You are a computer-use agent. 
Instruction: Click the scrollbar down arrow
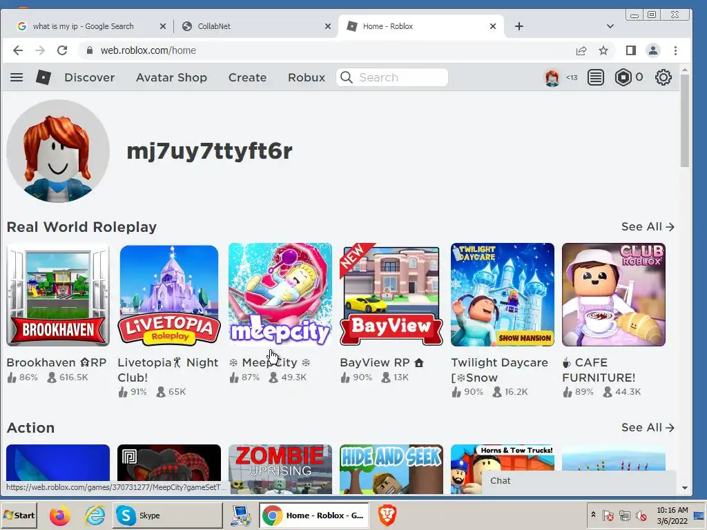(684, 488)
